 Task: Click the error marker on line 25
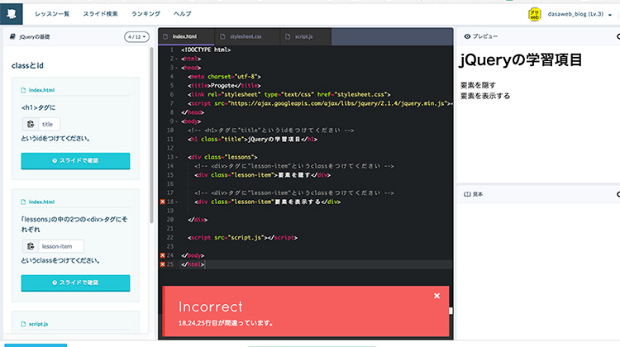coord(162,264)
